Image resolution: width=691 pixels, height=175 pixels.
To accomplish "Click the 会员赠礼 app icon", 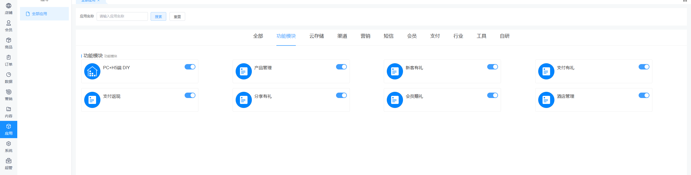I will [395, 100].
